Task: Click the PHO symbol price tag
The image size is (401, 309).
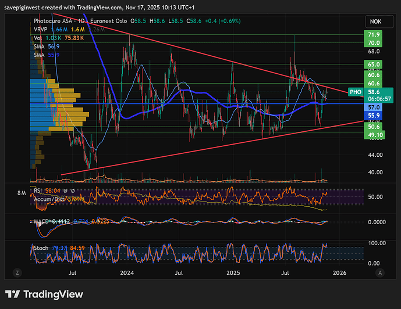Action: tap(356, 92)
